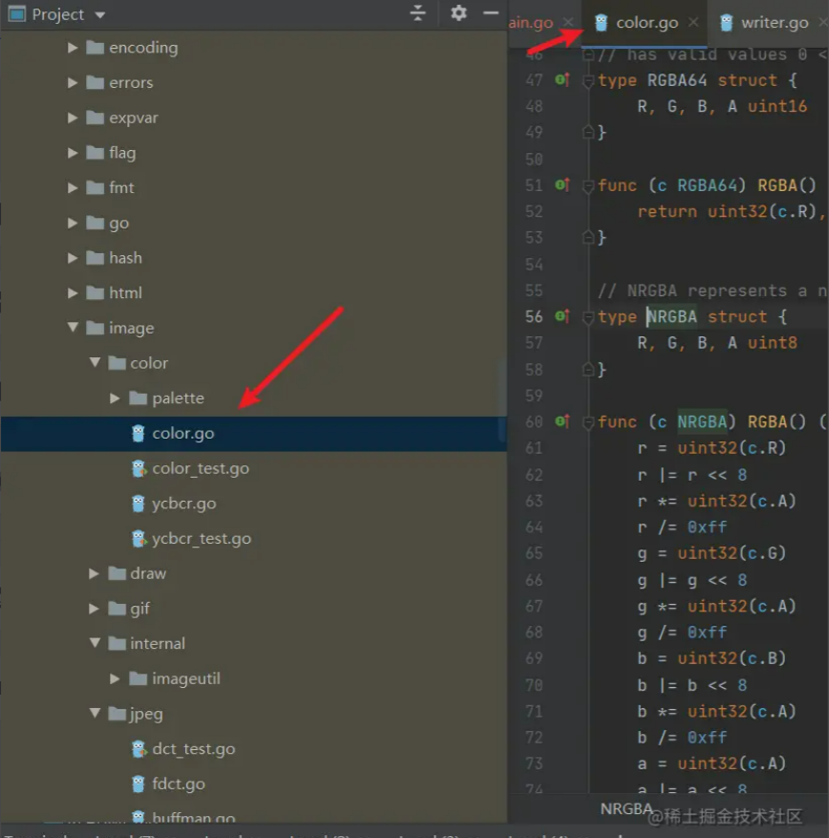This screenshot has width=829, height=838.
Task: Select color_test.go in the project tree
Action: (254, 469)
